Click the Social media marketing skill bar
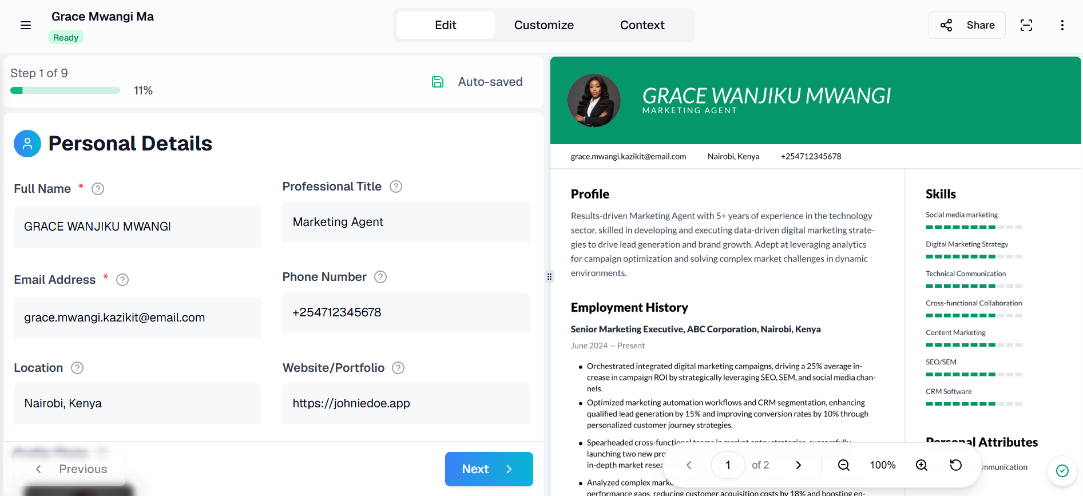This screenshot has height=496, width=1083. click(974, 227)
